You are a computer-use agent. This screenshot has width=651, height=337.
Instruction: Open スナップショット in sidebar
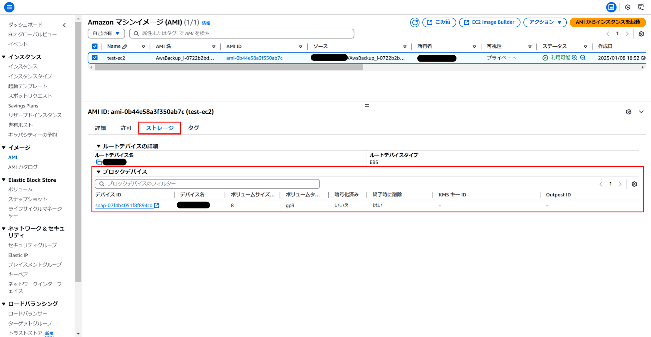[28, 199]
